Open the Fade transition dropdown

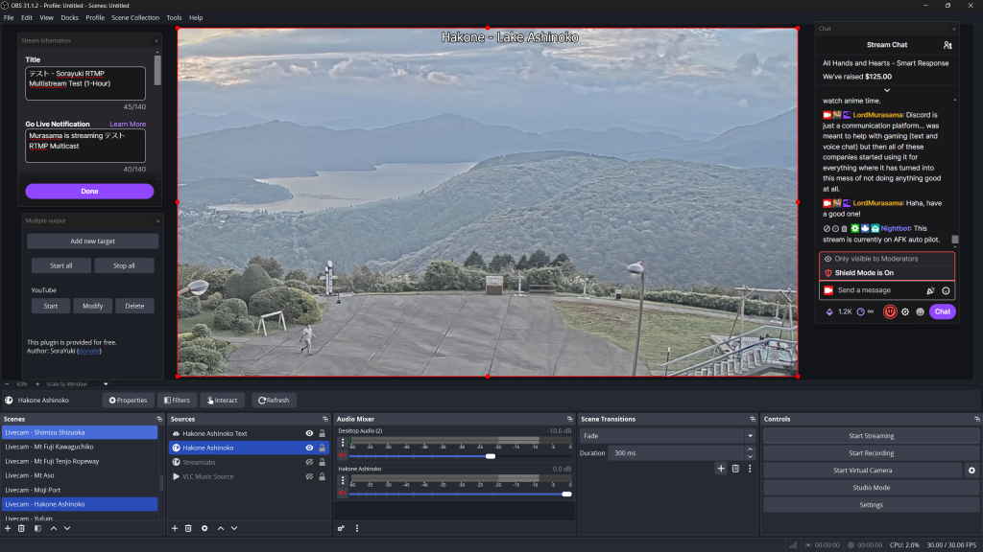click(x=666, y=436)
